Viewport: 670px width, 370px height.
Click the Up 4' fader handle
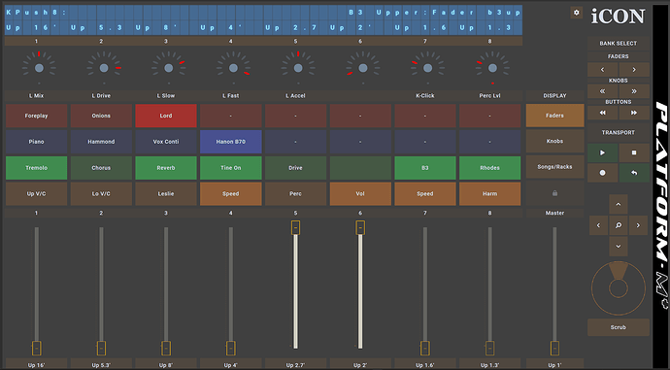point(231,349)
